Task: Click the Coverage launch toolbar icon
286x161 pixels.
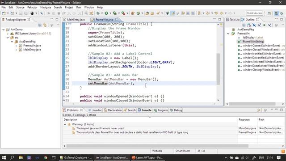Action: (114, 13)
